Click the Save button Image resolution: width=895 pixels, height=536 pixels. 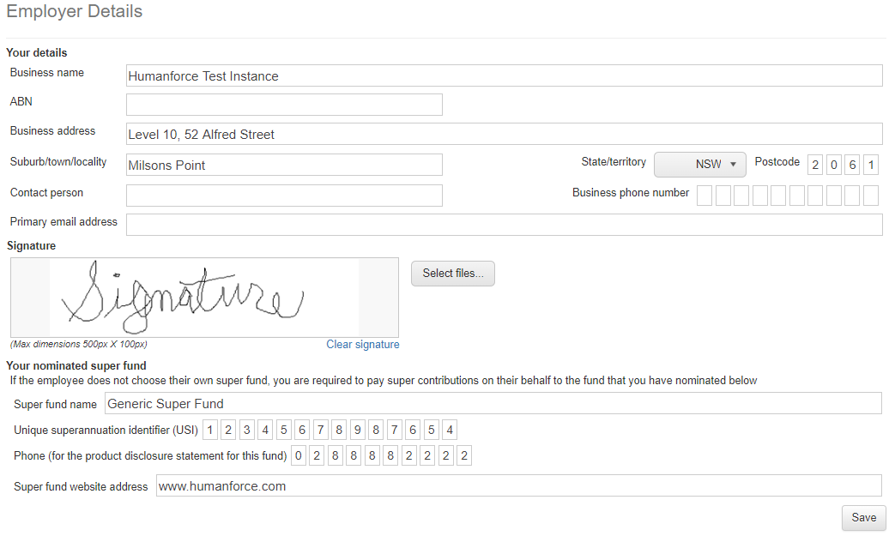pos(863,517)
